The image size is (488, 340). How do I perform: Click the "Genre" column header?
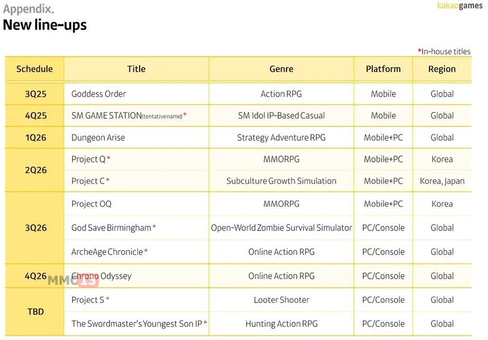(281, 69)
